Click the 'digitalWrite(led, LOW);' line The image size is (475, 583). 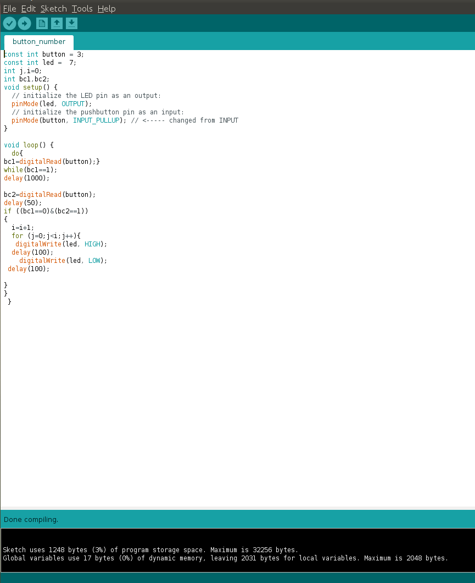pos(63,260)
